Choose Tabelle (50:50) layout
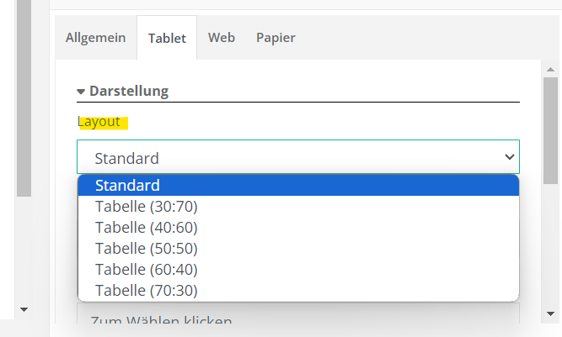This screenshot has height=337, width=562. coord(147,248)
